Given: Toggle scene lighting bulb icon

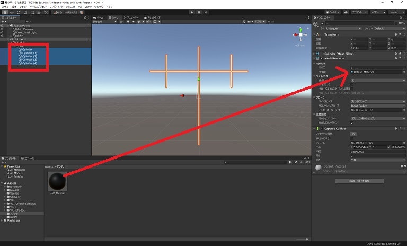Looking at the screenshot, I should coord(128,22).
